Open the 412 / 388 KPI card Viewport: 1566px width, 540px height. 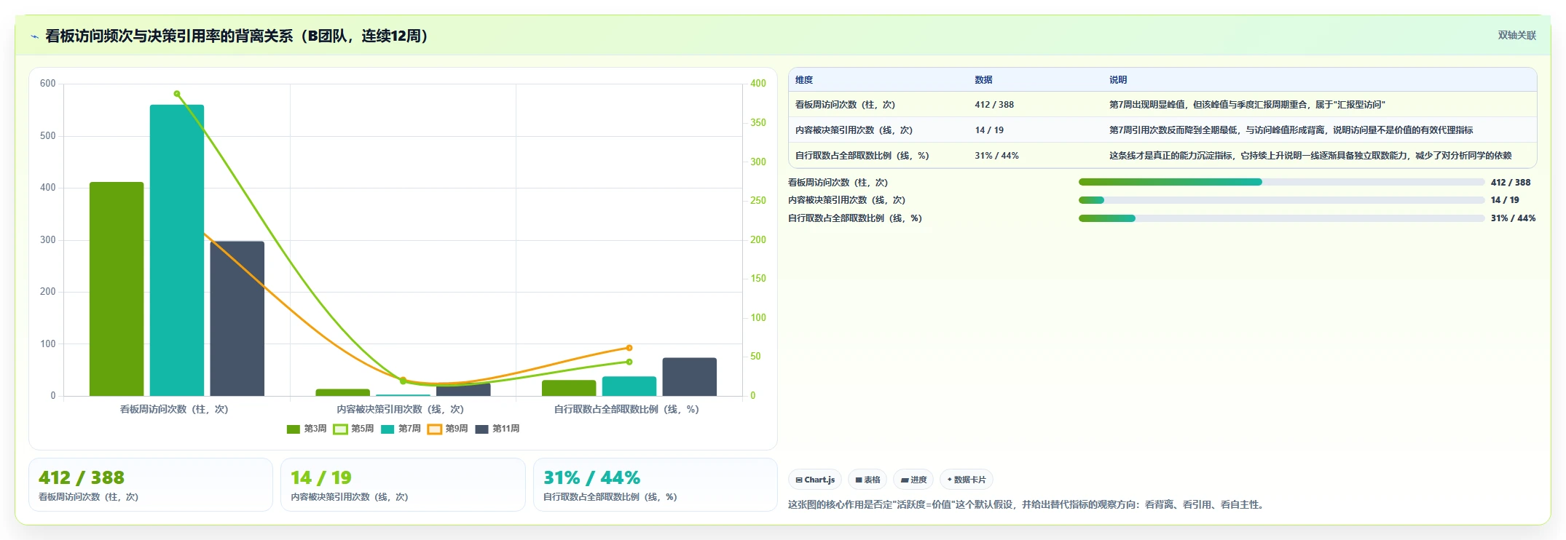pos(151,485)
